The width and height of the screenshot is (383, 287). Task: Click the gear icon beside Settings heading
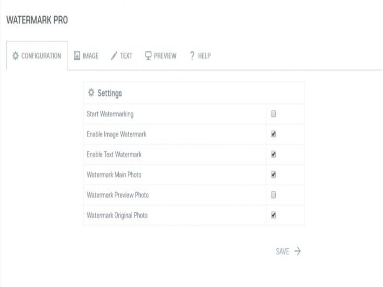tap(91, 93)
